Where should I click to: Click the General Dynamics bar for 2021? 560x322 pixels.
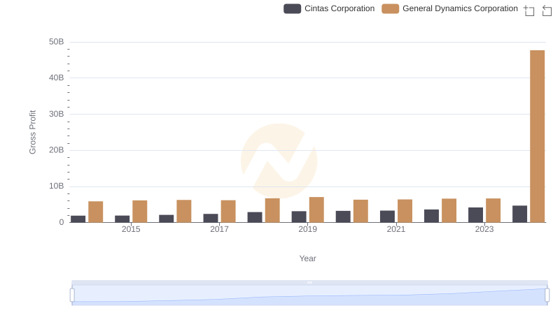click(x=405, y=211)
